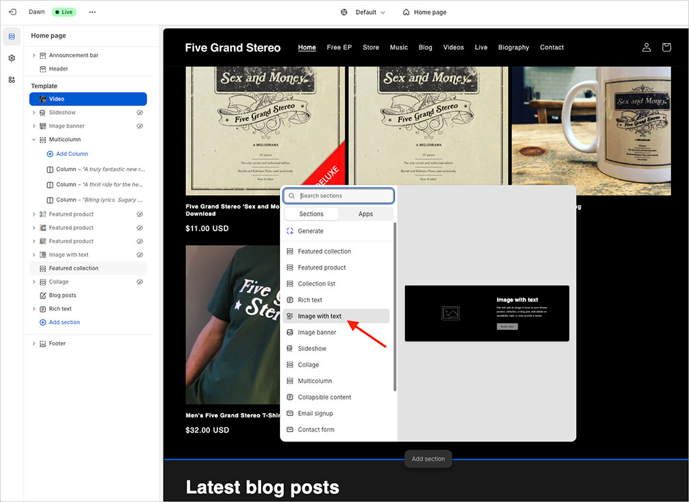The width and height of the screenshot is (689, 502).
Task: Switch to the Sections tab in picker
Action: coord(312,214)
